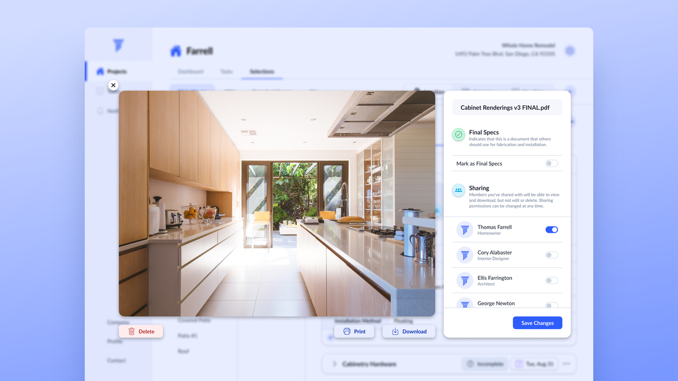Click Cory Alabaster's avatar icon
This screenshot has width=678, height=381.
(x=465, y=255)
